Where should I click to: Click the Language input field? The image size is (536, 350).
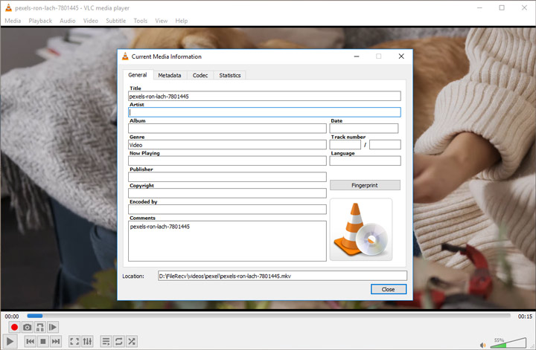coord(365,161)
